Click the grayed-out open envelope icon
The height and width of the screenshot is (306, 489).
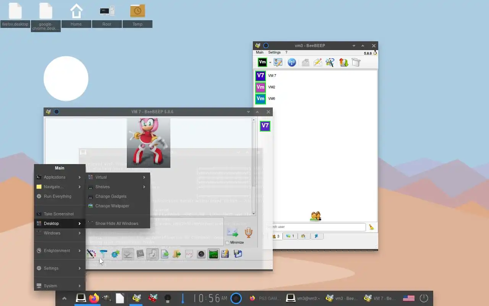click(305, 62)
